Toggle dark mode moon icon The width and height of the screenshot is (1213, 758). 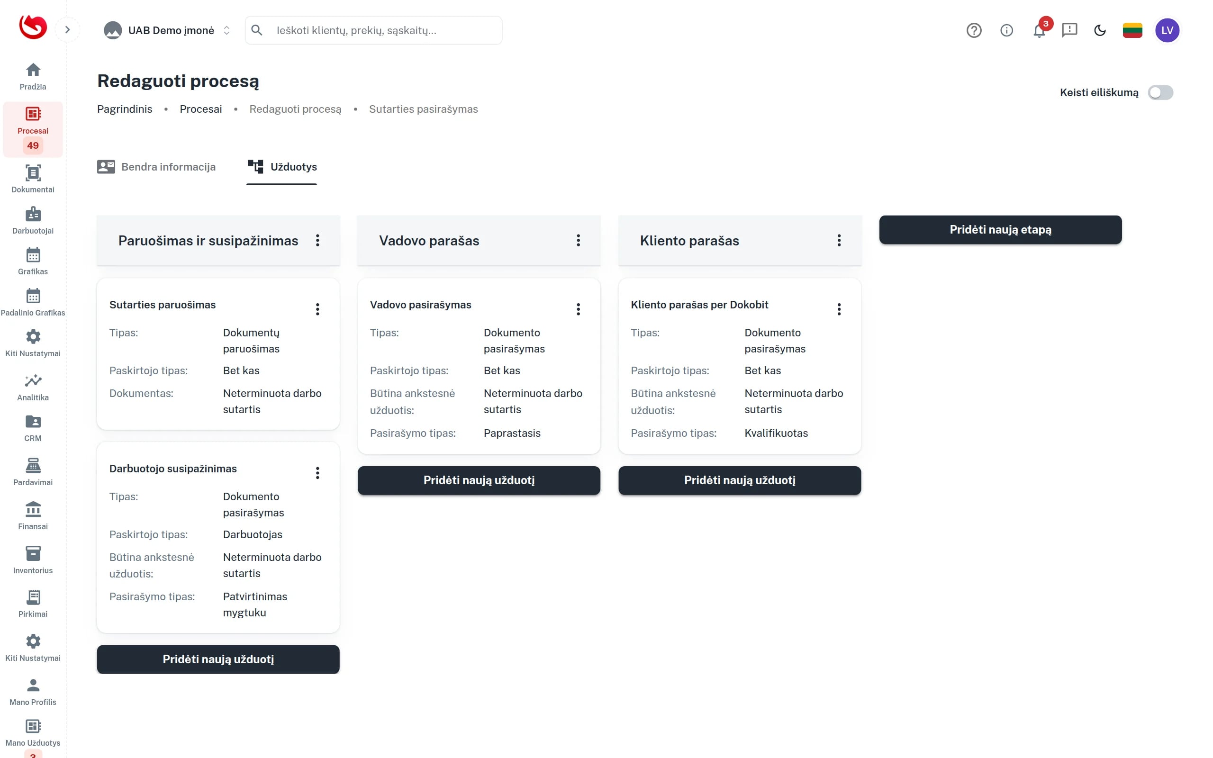[x=1100, y=30]
